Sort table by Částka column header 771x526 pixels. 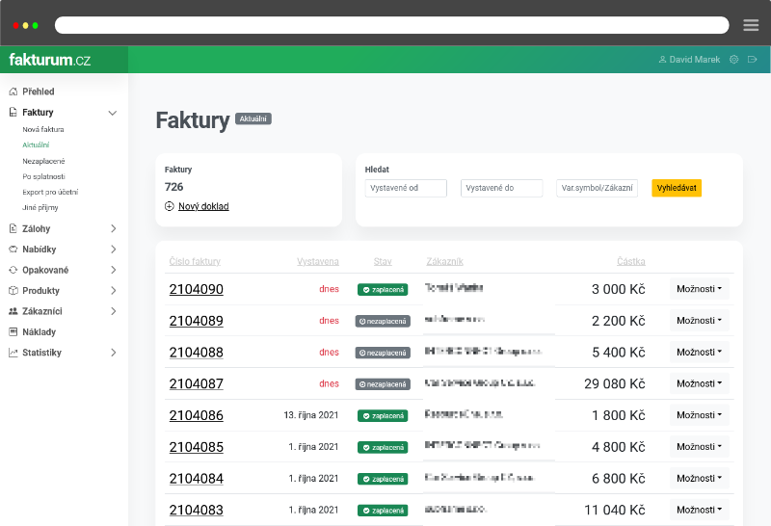click(x=631, y=261)
